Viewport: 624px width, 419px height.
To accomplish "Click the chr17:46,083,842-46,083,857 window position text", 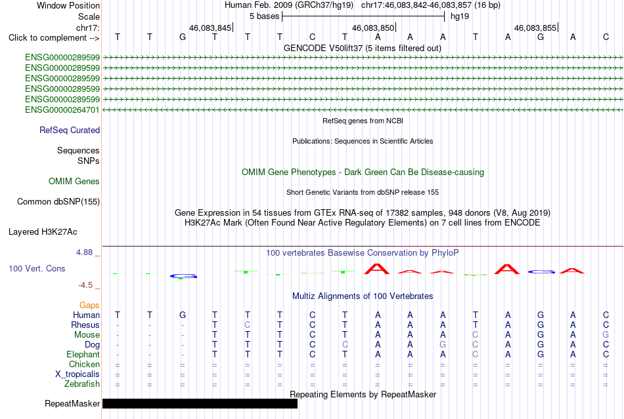I will tap(431, 5).
